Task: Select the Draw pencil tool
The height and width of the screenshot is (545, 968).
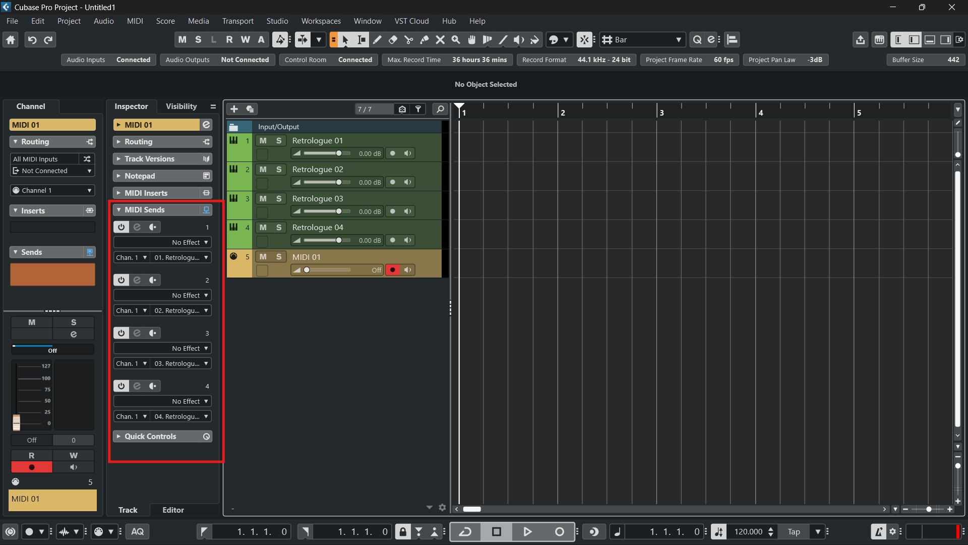Action: click(377, 40)
